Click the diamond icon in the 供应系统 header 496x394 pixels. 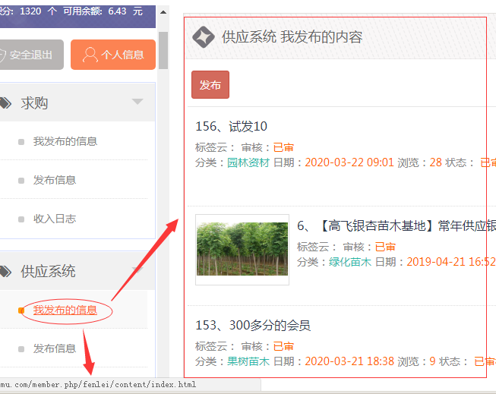click(203, 36)
